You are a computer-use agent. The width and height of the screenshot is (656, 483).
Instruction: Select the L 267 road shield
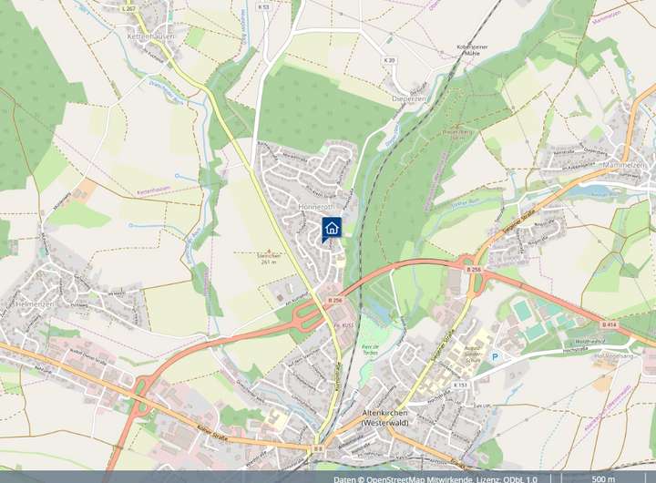point(129,8)
